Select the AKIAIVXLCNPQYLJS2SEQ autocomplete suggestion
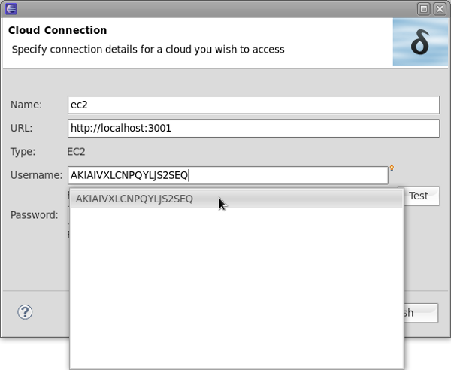The height and width of the screenshot is (370, 451). pyautogui.click(x=135, y=199)
